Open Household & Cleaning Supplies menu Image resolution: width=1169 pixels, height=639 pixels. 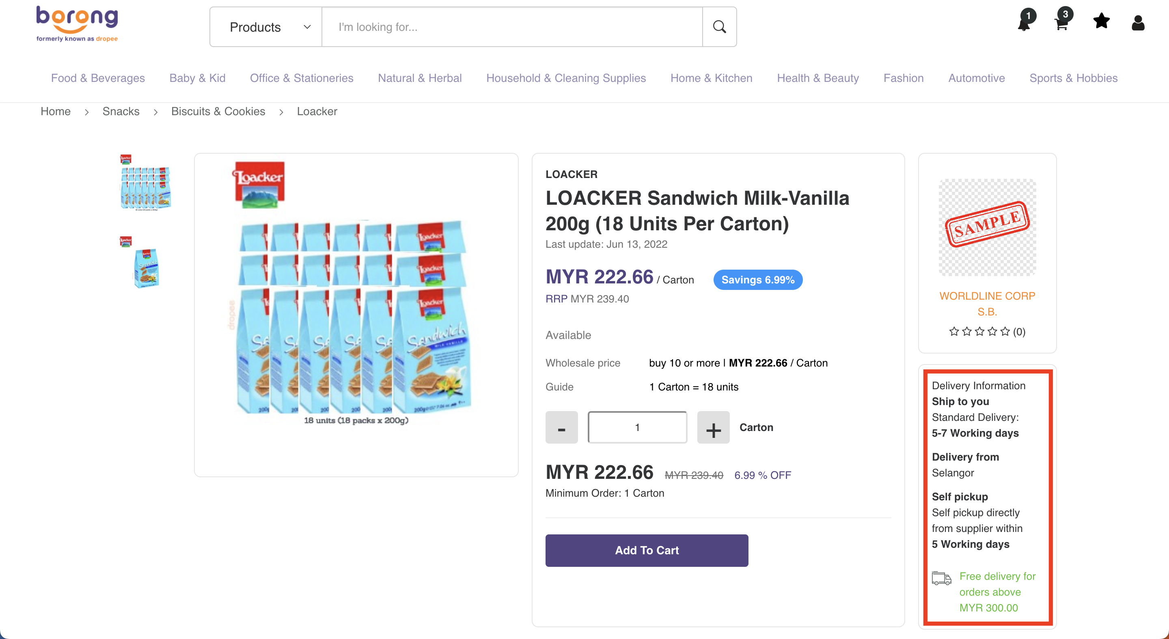tap(566, 78)
